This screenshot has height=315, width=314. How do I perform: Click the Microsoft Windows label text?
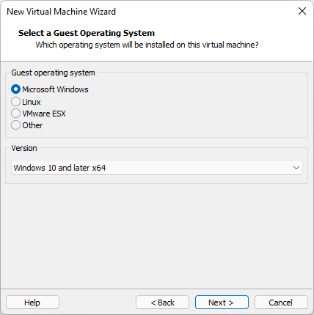tap(55, 89)
